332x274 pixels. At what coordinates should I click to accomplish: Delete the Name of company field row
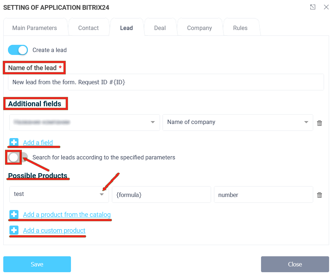click(319, 123)
